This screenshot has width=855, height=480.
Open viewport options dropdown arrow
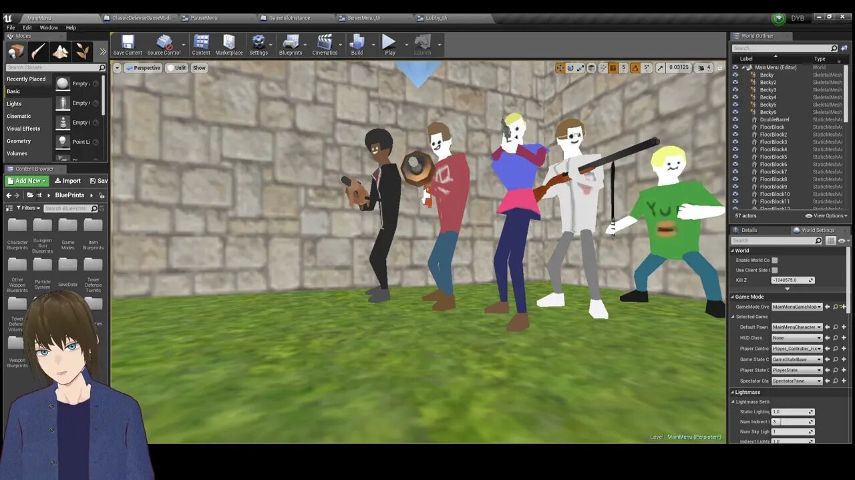(117, 68)
